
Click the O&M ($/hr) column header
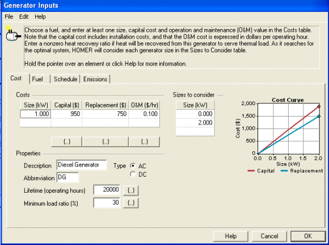(144, 105)
